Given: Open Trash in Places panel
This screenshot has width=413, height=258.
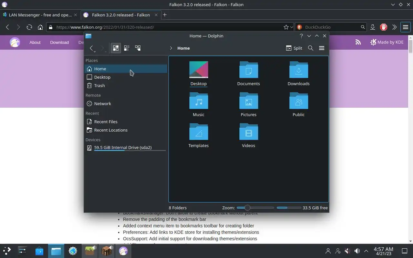Looking at the screenshot, I should [126, 85].
